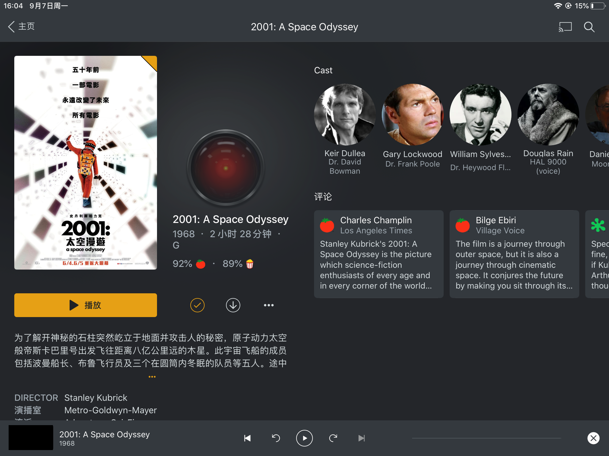Open Charles Champlin's review card
Screen dimensions: 609x456
click(x=379, y=254)
